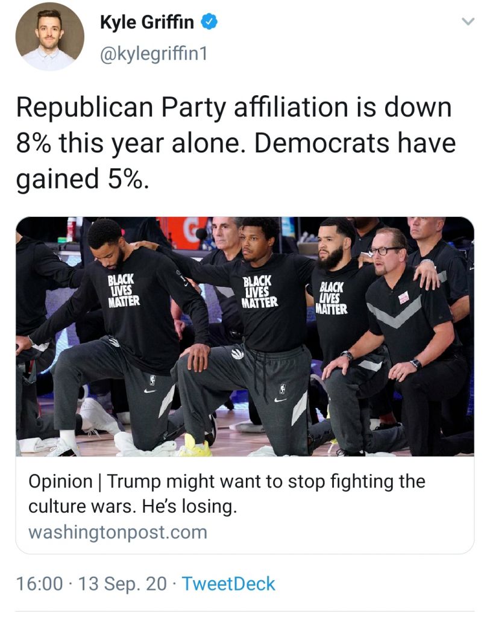
Task: Click the "gained 5%." tweet text line
Action: click(x=83, y=179)
